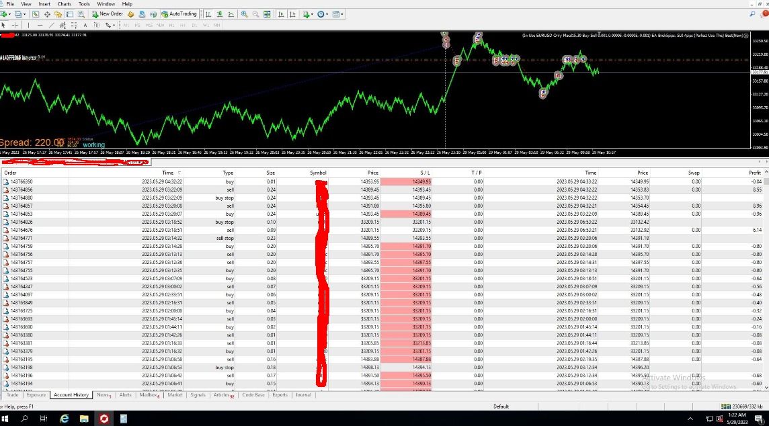
Task: Sort history by S / L column header
Action: 425,173
